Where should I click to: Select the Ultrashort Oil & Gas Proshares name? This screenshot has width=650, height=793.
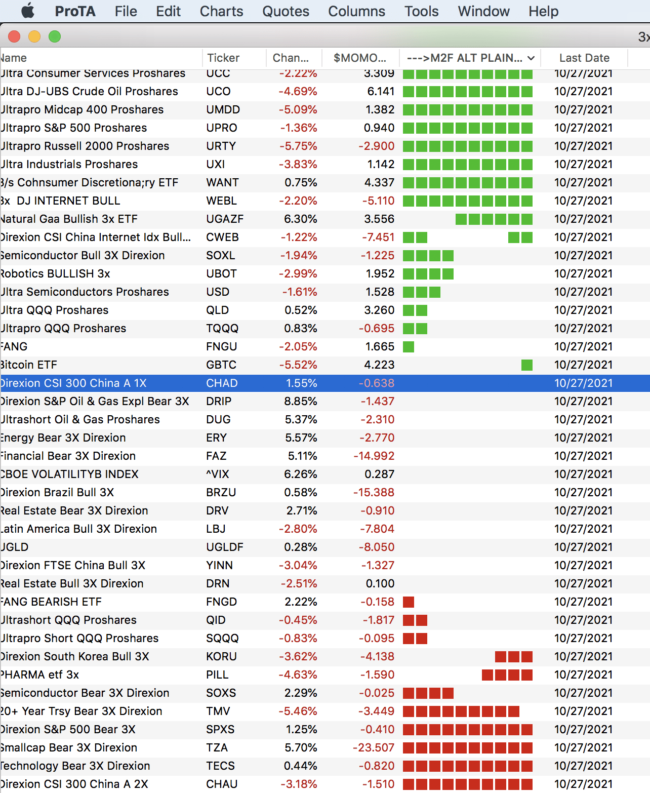click(x=80, y=419)
